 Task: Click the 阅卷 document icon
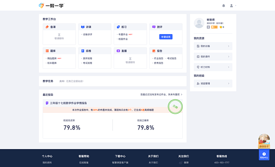click(x=83, y=51)
